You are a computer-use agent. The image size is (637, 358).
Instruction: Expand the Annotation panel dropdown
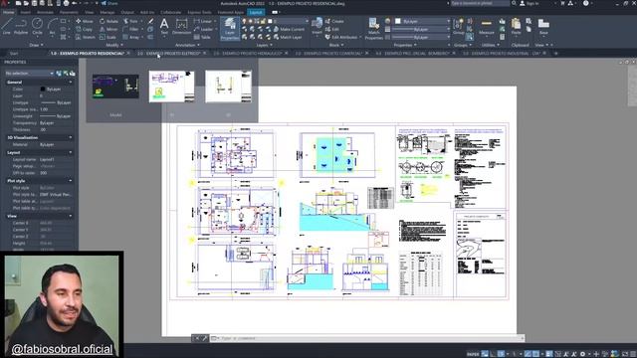(x=187, y=45)
